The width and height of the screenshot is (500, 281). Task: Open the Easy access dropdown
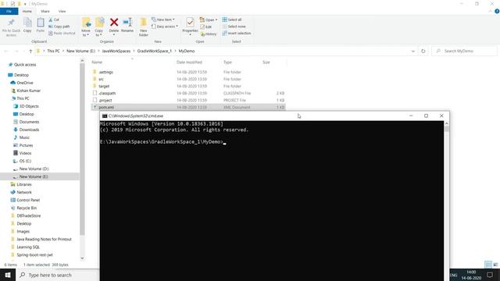pyautogui.click(x=165, y=27)
